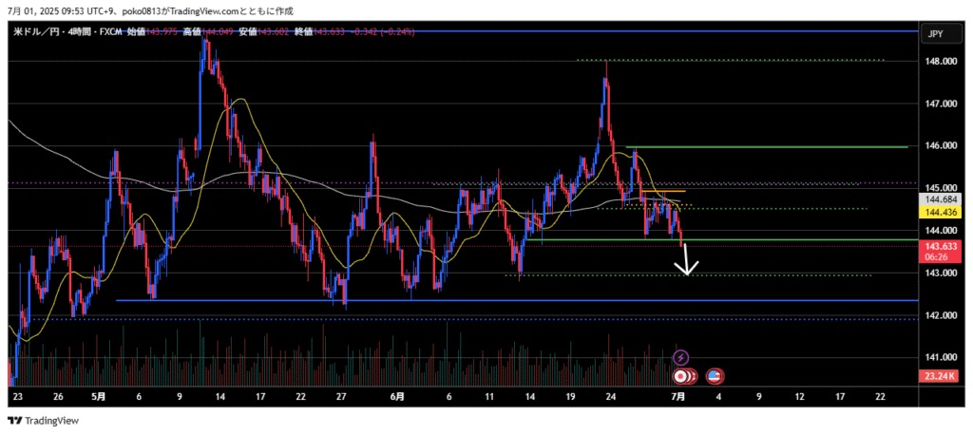The width and height of the screenshot is (973, 434).
Task: Click the purple lightning bolt event icon
Action: [680, 357]
